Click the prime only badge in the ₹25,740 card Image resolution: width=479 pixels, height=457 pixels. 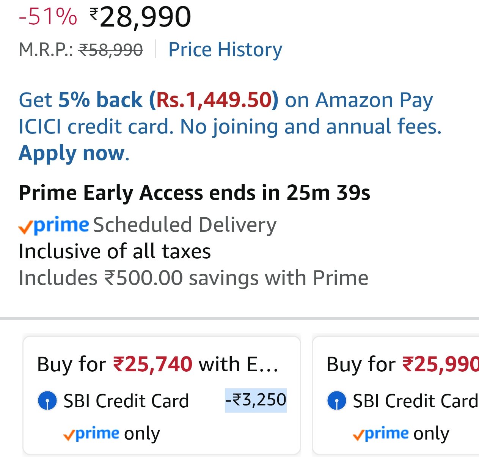(112, 433)
